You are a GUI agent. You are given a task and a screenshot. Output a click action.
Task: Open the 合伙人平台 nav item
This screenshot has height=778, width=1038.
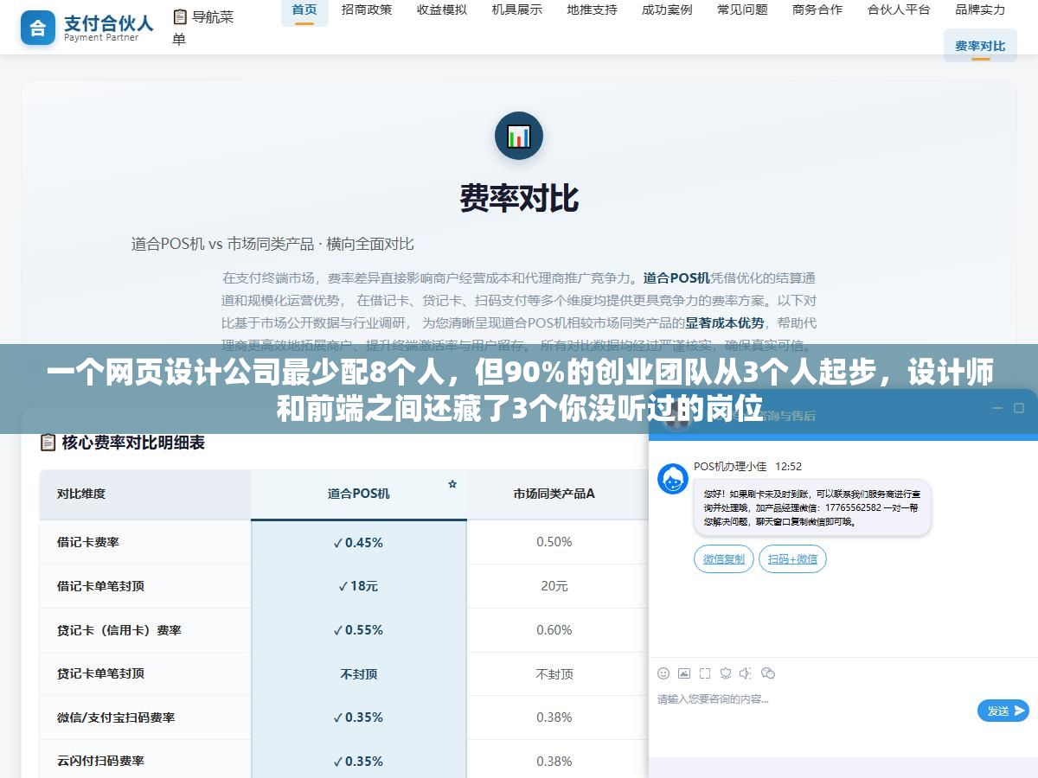[x=899, y=10]
